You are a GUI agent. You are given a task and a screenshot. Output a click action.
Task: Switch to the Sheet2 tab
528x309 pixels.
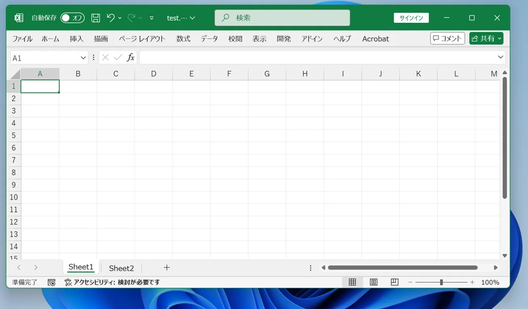[x=121, y=268]
